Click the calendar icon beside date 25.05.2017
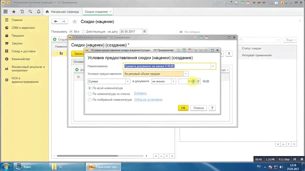 [145, 31]
